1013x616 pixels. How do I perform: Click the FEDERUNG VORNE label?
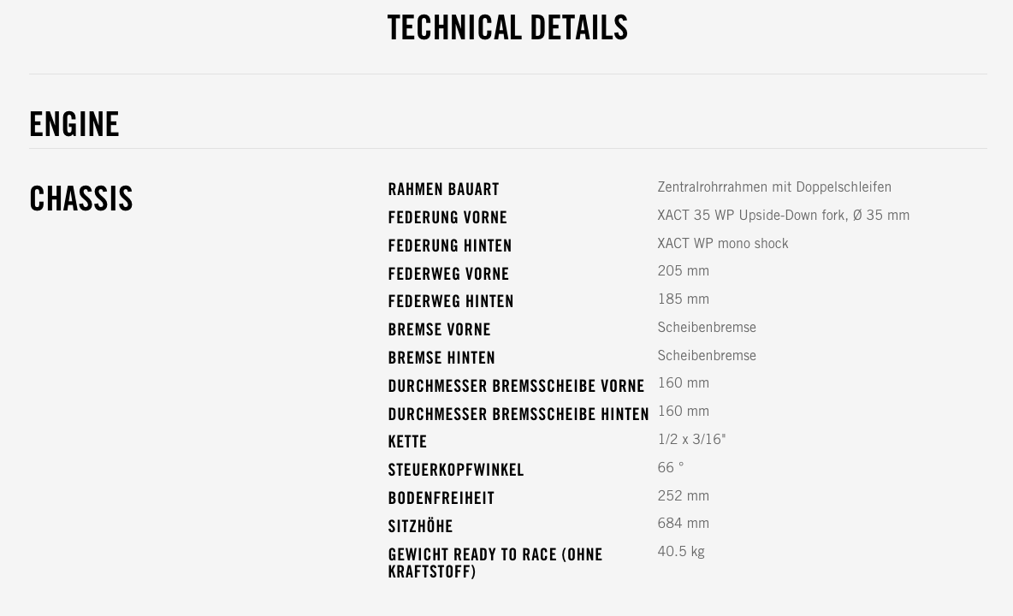pyautogui.click(x=447, y=217)
